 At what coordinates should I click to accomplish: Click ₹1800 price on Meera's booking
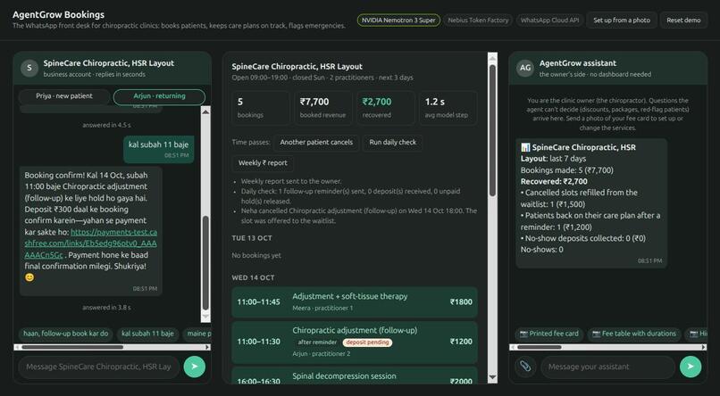coord(461,302)
